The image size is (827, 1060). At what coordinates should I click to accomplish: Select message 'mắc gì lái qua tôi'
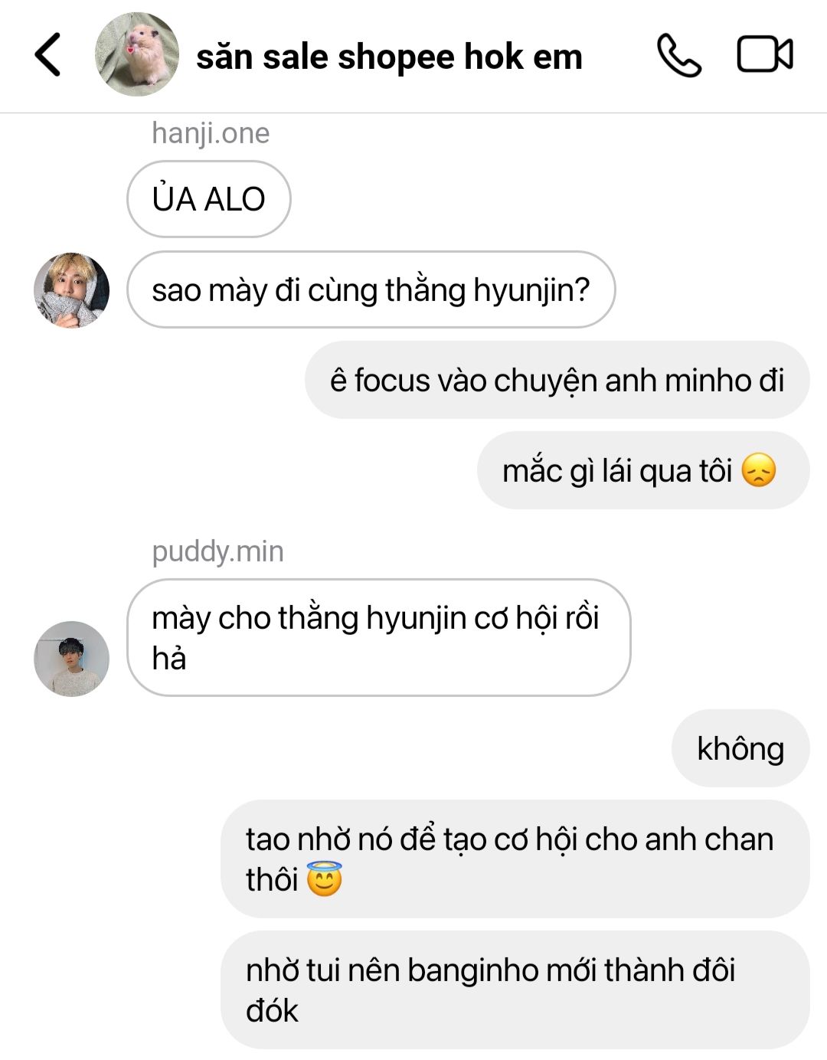click(x=643, y=470)
